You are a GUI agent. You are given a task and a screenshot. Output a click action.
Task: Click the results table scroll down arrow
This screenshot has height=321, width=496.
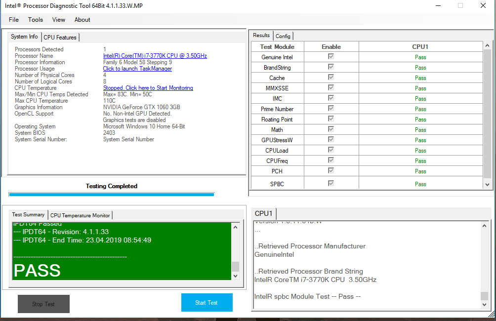487,185
